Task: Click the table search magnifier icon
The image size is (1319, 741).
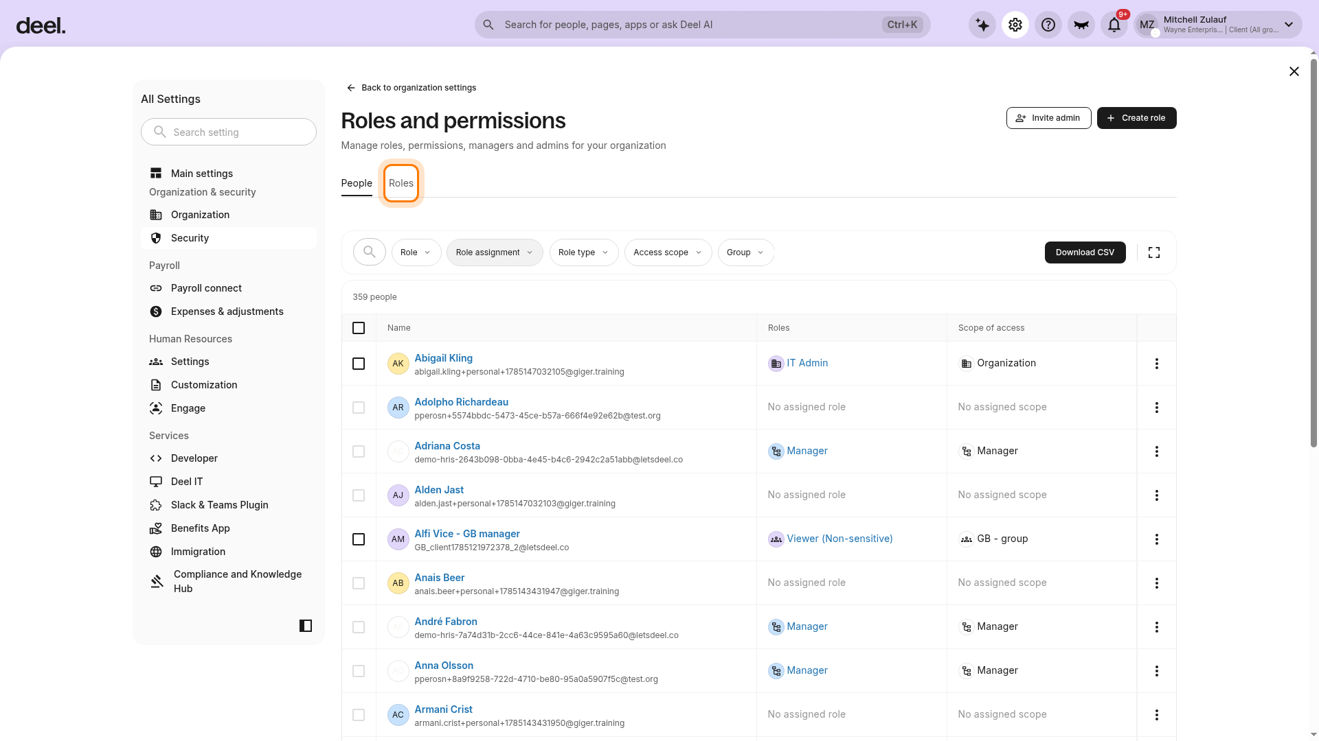Action: pyautogui.click(x=370, y=252)
